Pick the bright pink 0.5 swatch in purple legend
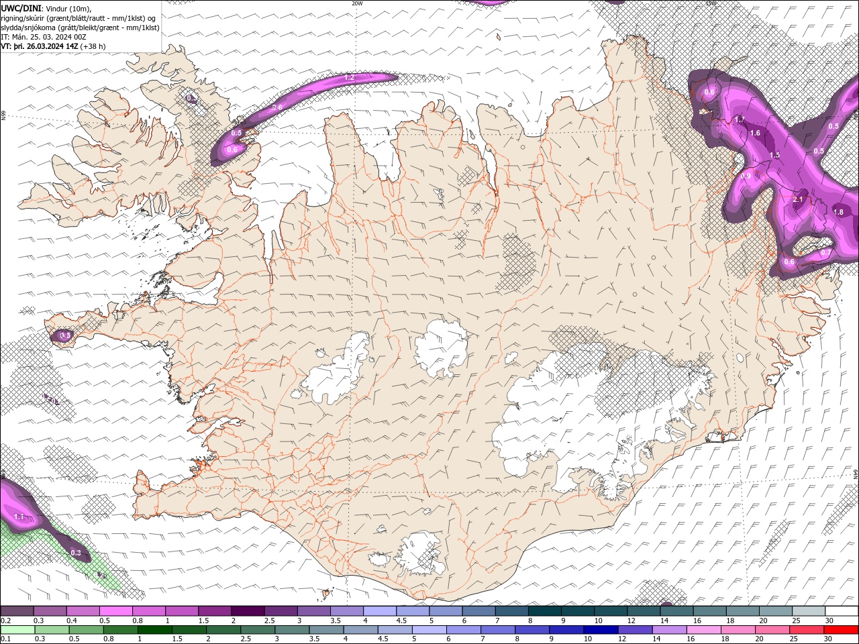The width and height of the screenshot is (859, 644). pyautogui.click(x=115, y=611)
